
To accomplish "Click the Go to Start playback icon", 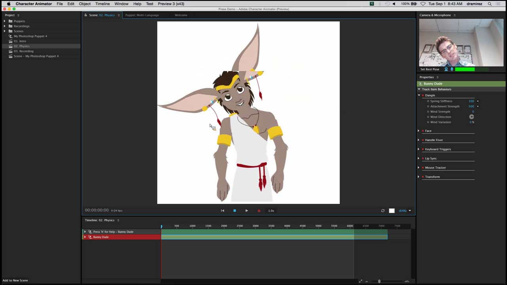I will coord(222,211).
